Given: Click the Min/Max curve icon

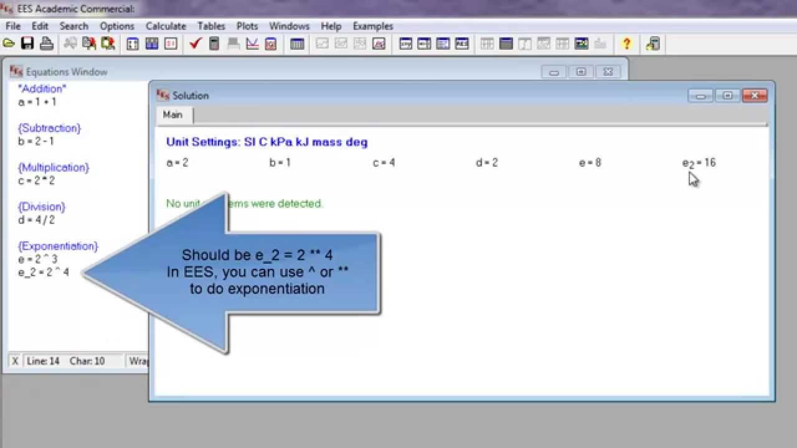Looking at the screenshot, I should pos(252,44).
